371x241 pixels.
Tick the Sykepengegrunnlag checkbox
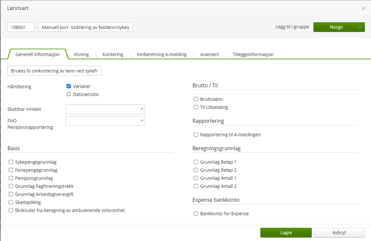pos(11,162)
